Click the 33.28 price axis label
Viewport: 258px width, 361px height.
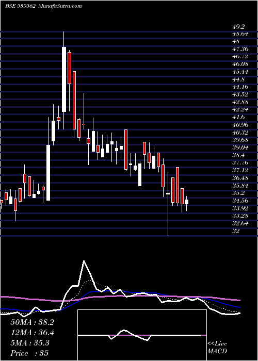[240, 216]
